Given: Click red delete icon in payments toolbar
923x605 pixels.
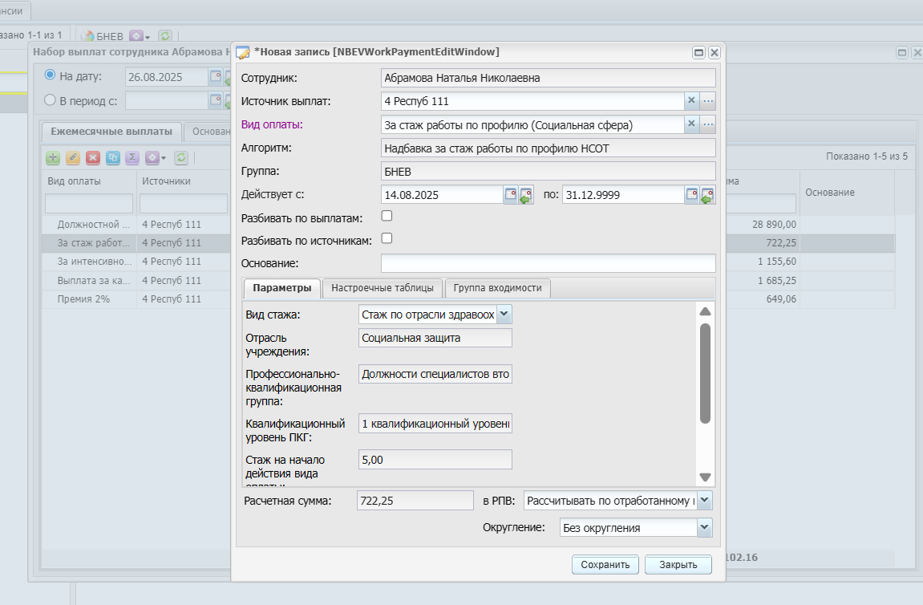Looking at the screenshot, I should pos(92,157).
